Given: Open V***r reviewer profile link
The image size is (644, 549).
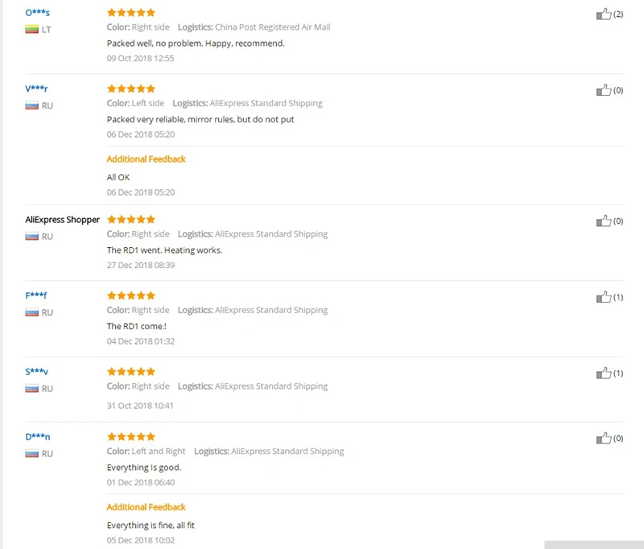Looking at the screenshot, I should (36, 89).
